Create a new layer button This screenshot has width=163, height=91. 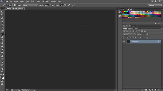(x=156, y=90)
